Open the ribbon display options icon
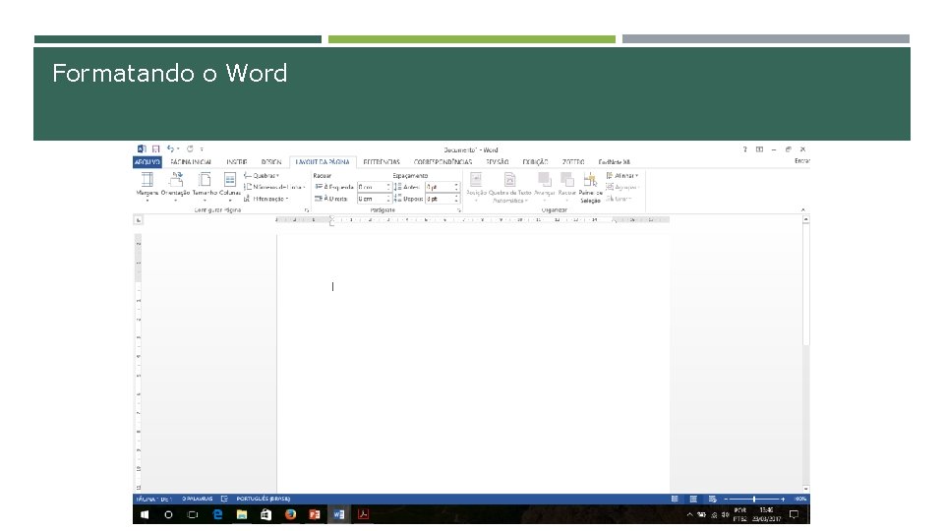Screen dimensions: 944x531 pyautogui.click(x=760, y=149)
